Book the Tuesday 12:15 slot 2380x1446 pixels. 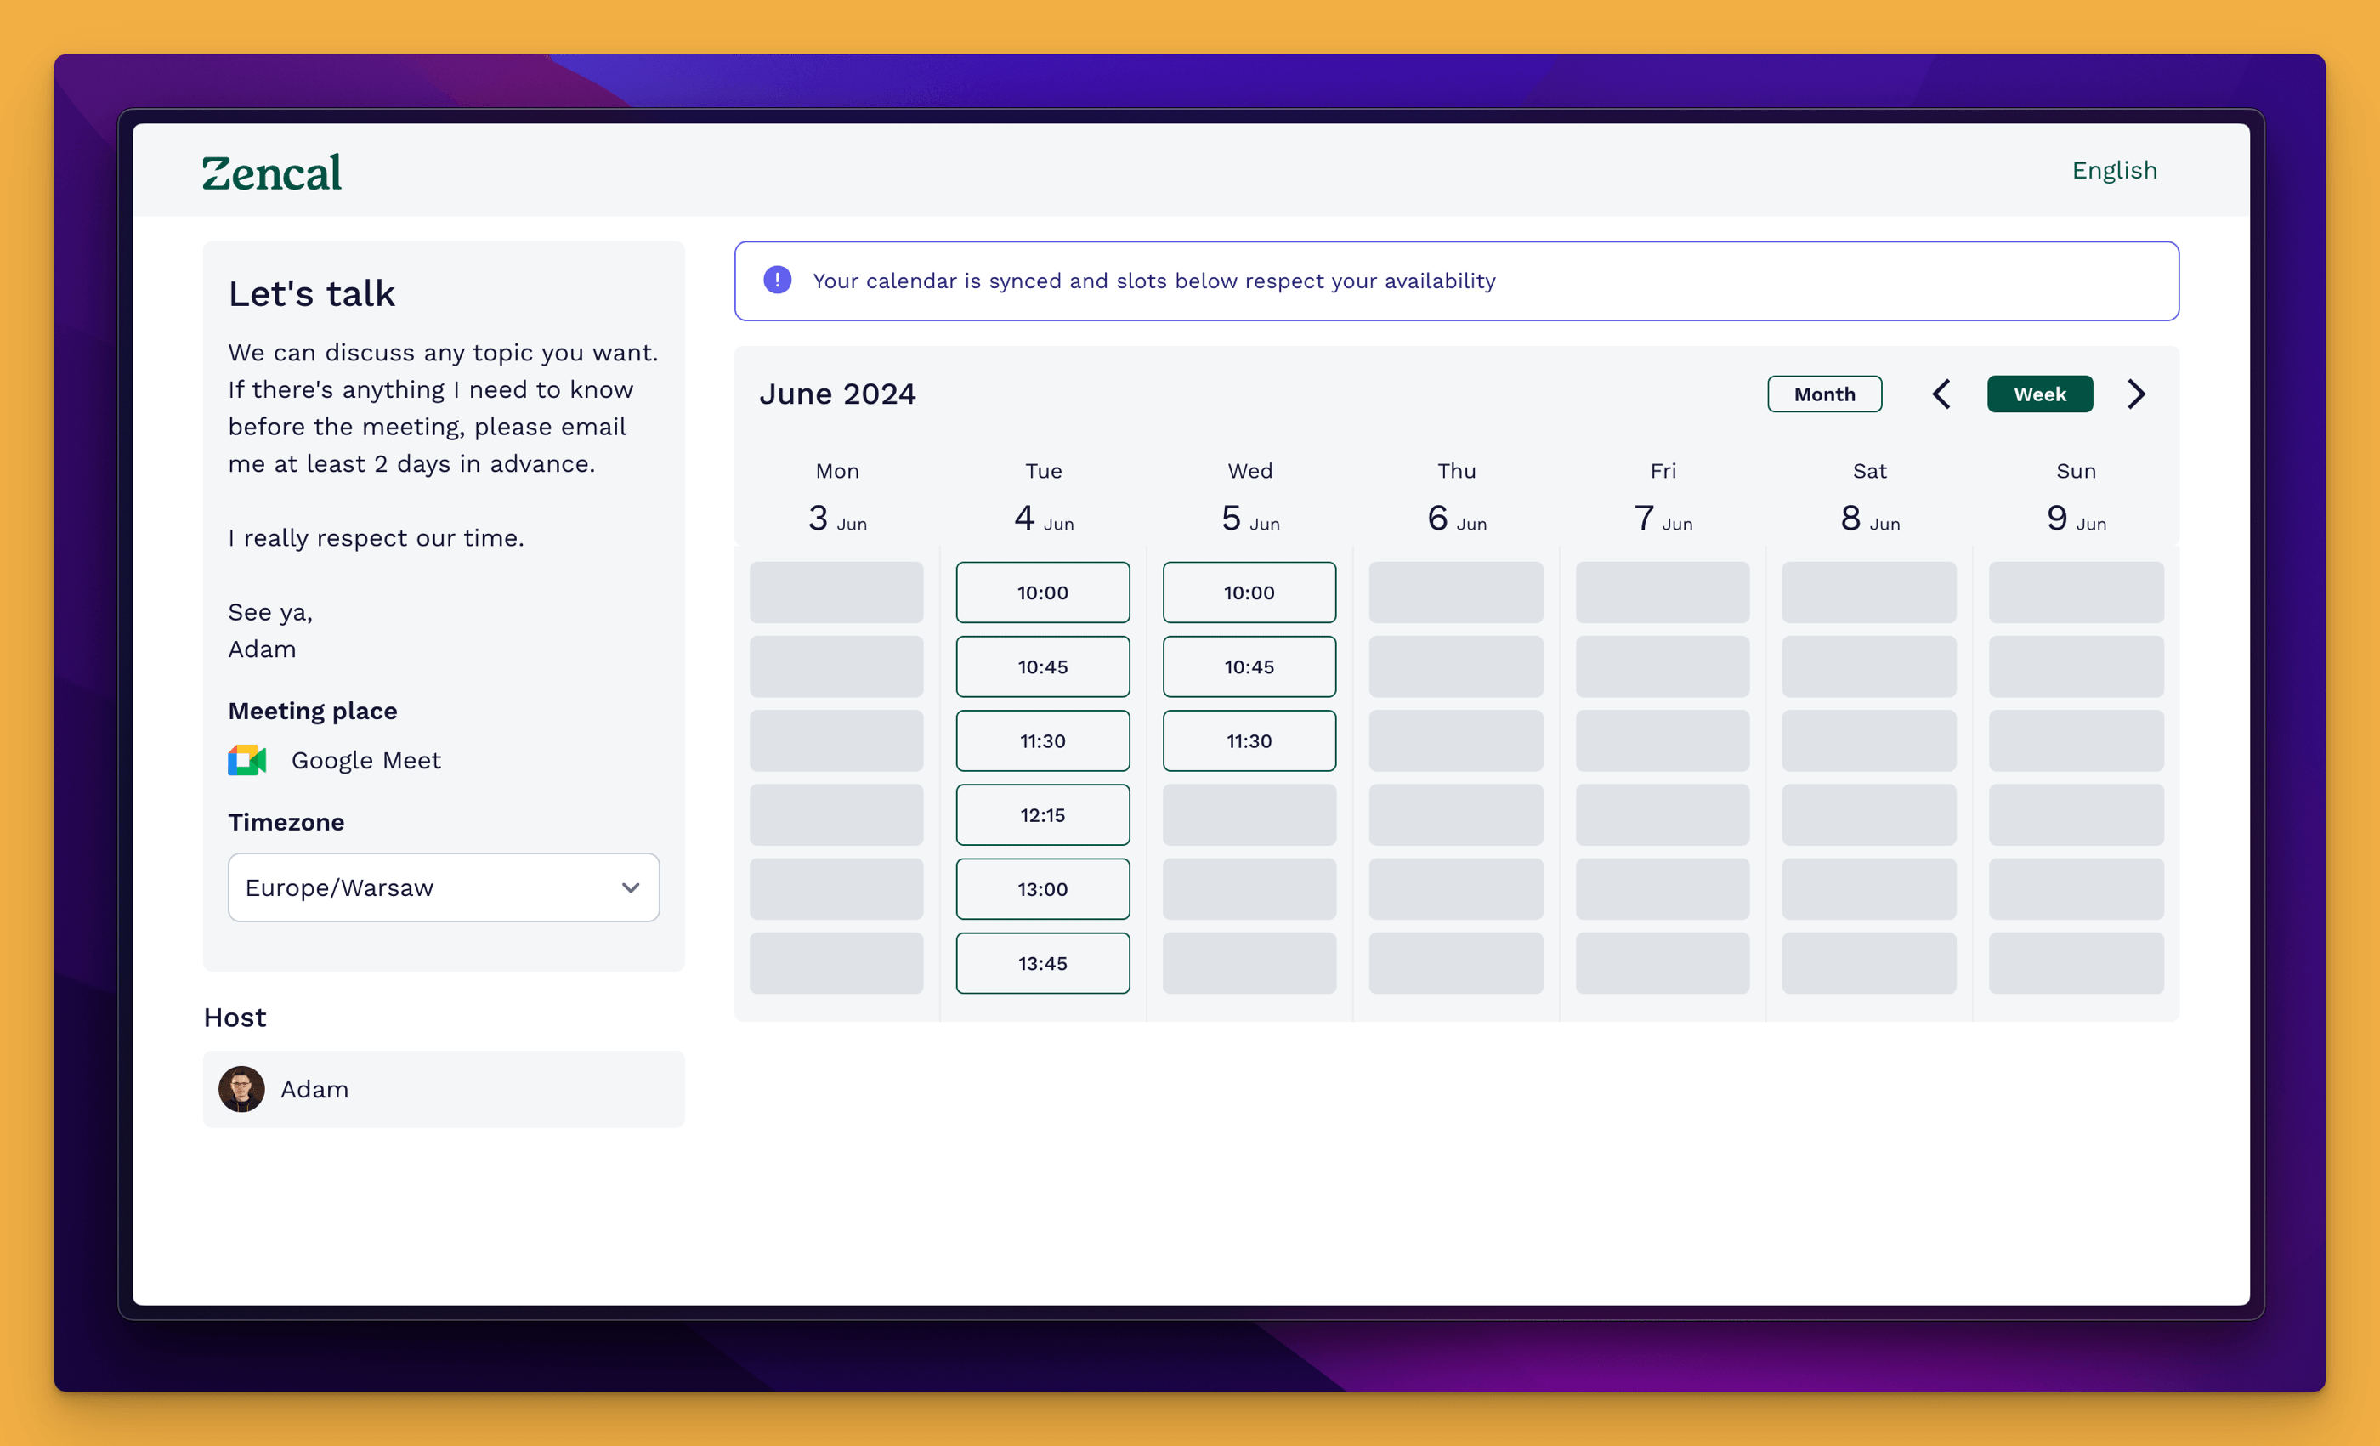click(x=1042, y=815)
